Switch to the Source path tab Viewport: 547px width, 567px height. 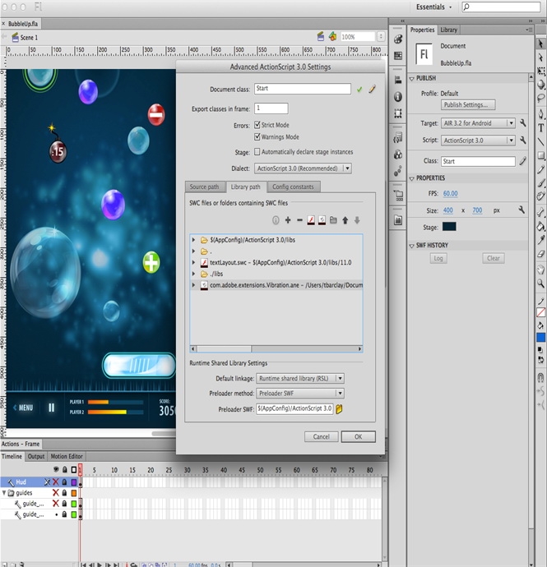(x=204, y=187)
